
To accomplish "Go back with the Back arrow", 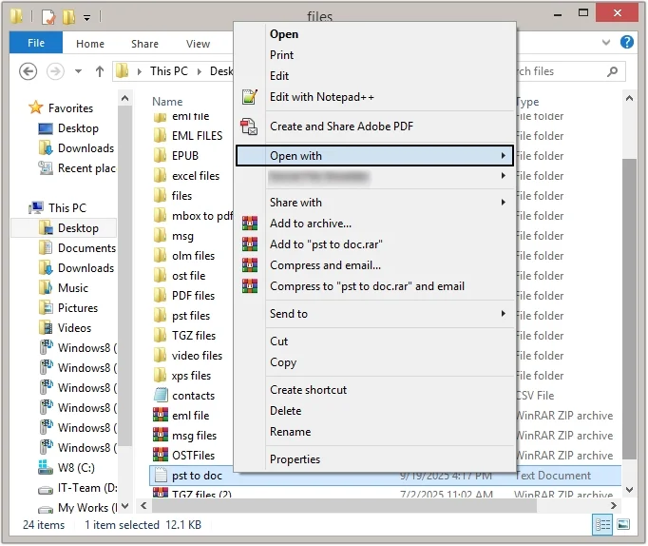I will [x=29, y=71].
